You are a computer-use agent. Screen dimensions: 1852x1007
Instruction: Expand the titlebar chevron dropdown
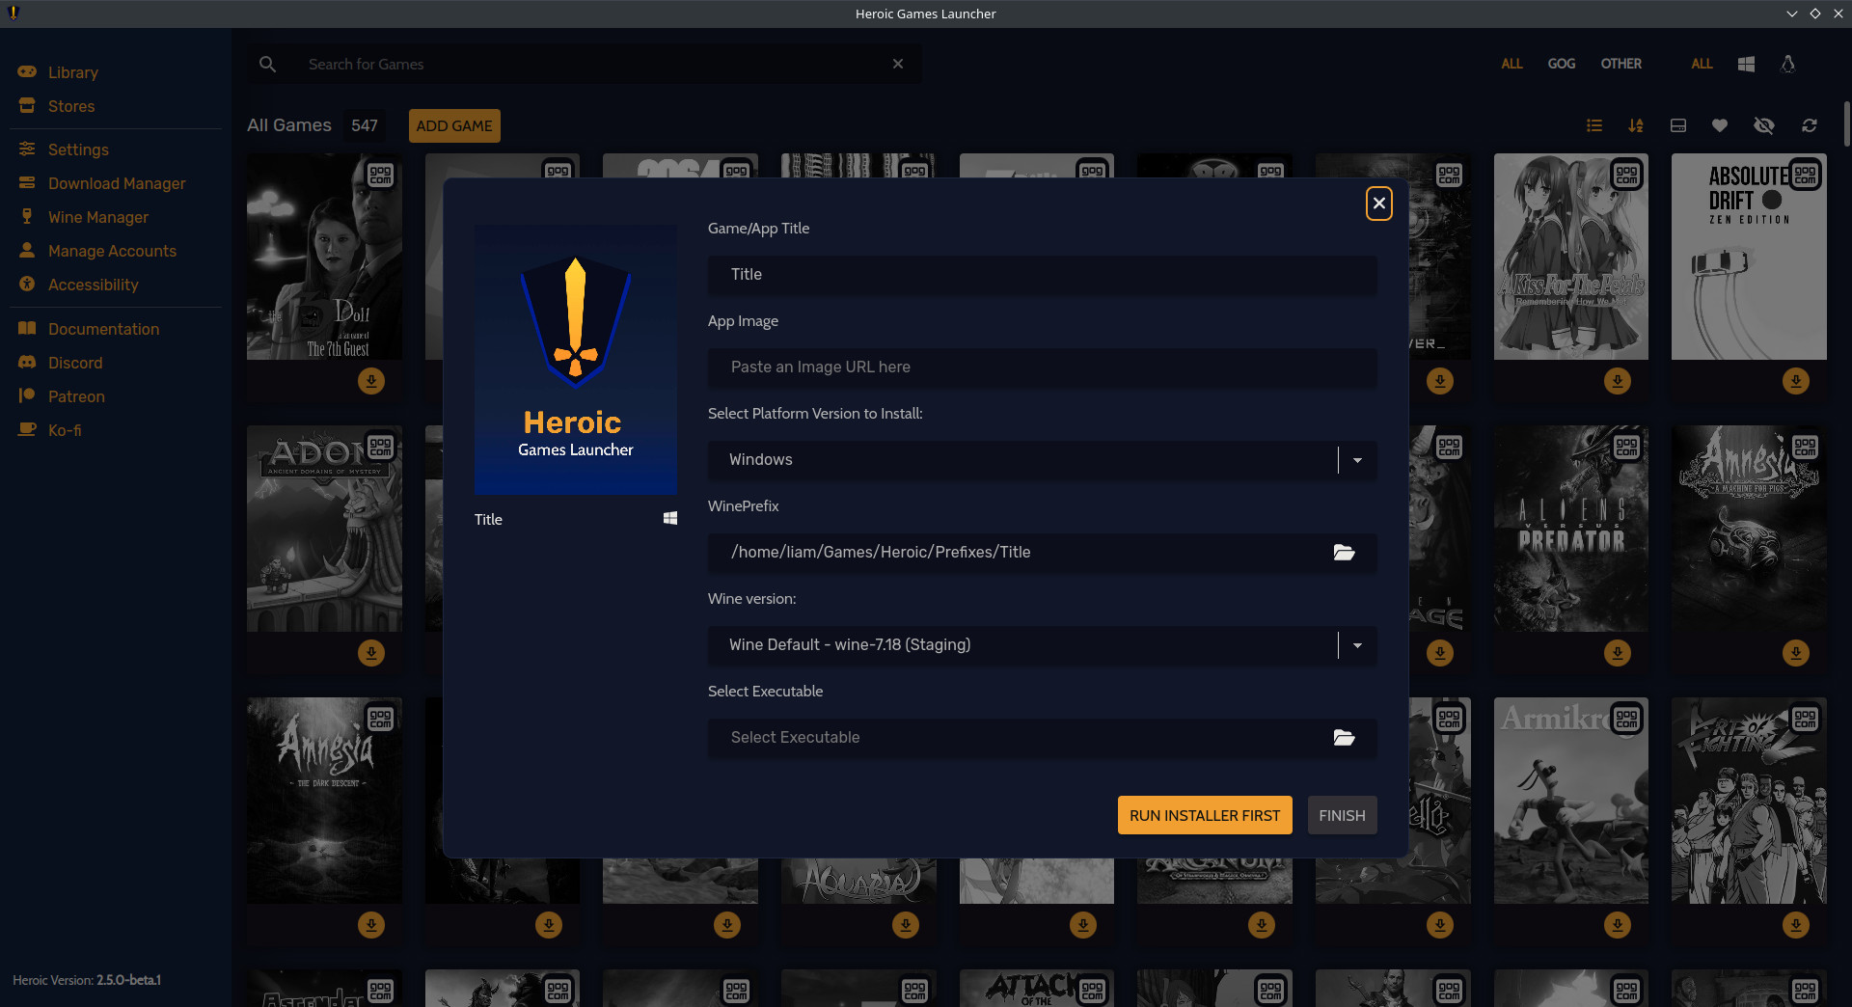point(1792,14)
